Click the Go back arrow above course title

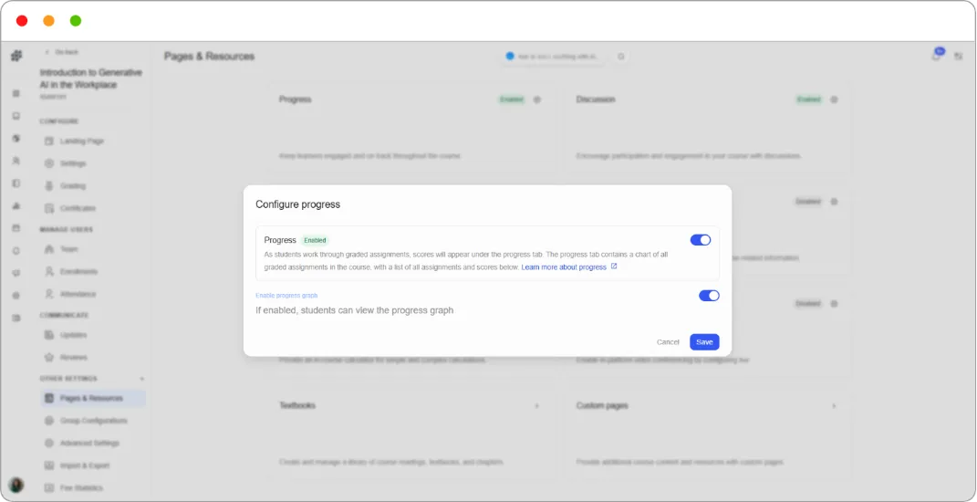(x=47, y=52)
